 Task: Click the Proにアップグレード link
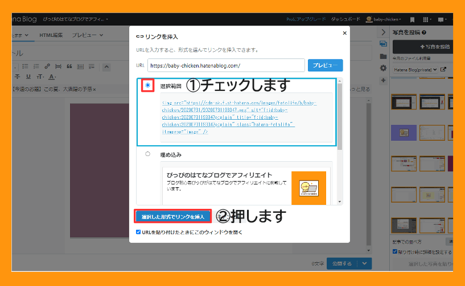[306, 19]
